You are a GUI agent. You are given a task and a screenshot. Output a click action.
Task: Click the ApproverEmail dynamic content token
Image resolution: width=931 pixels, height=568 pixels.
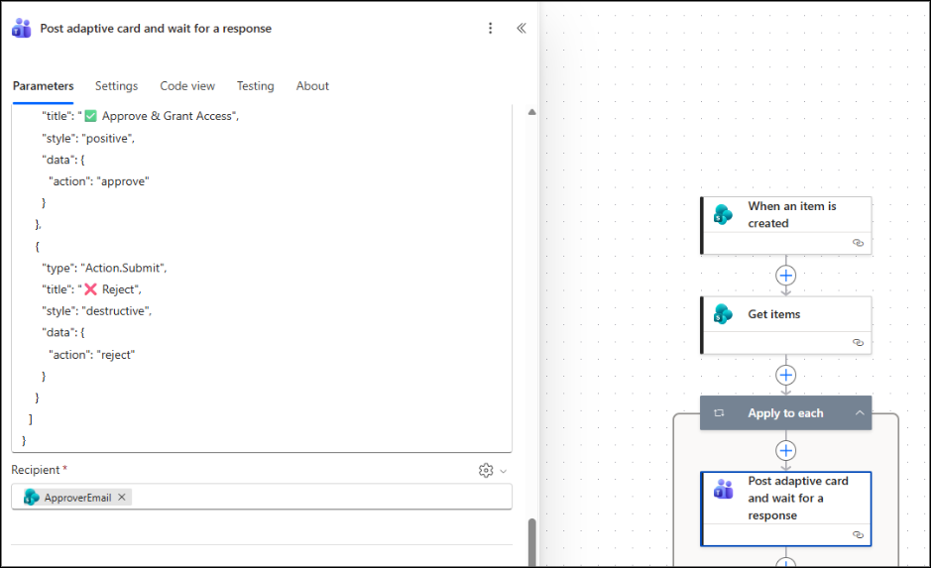point(76,498)
